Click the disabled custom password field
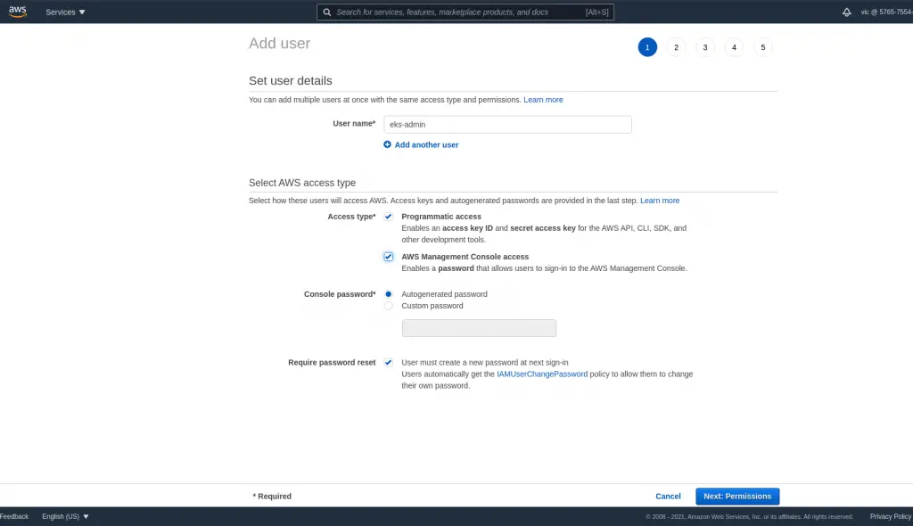Screen dimensions: 913x526 click(479, 328)
